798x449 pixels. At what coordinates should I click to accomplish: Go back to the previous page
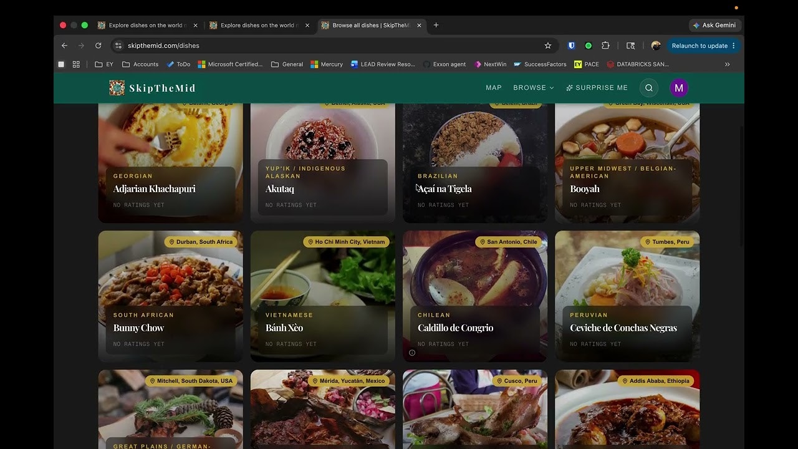pos(64,46)
